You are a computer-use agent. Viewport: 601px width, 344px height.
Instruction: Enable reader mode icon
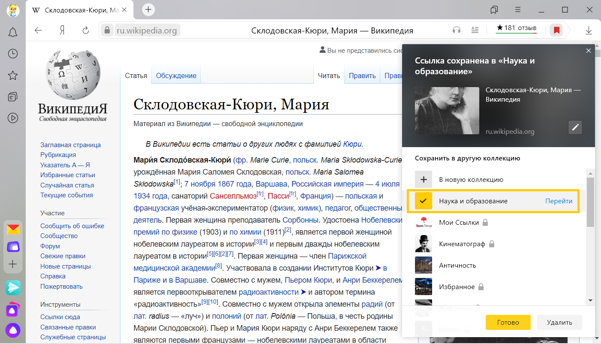pyautogui.click(x=475, y=30)
